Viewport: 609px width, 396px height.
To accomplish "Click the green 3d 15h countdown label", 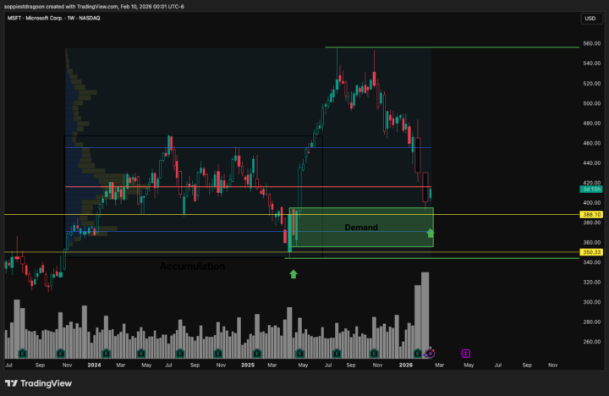I will pyautogui.click(x=591, y=190).
